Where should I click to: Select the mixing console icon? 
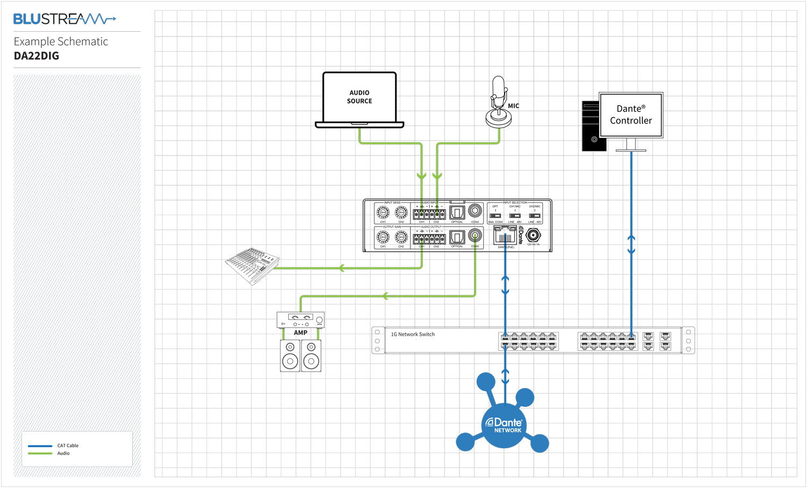click(252, 265)
